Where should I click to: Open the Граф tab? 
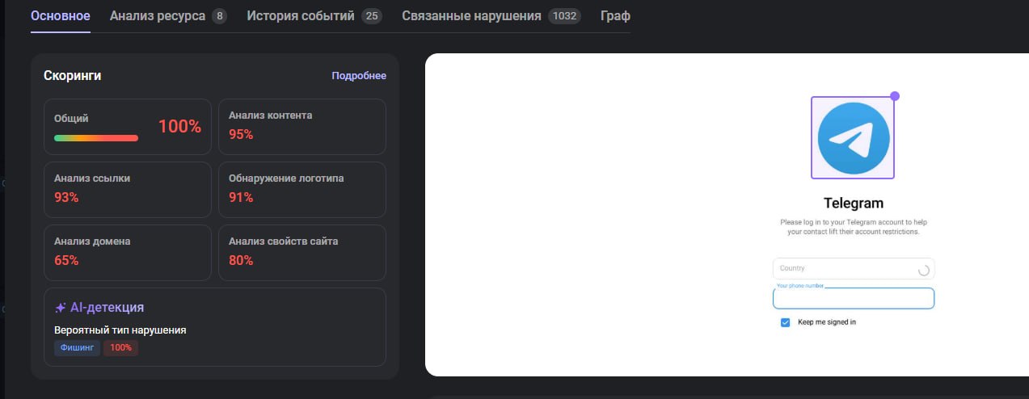pos(615,16)
